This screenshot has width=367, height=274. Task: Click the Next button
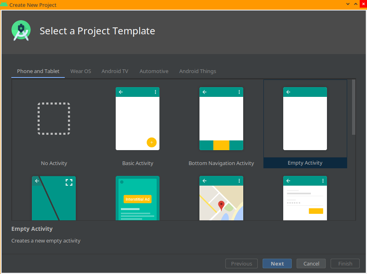pyautogui.click(x=277, y=264)
